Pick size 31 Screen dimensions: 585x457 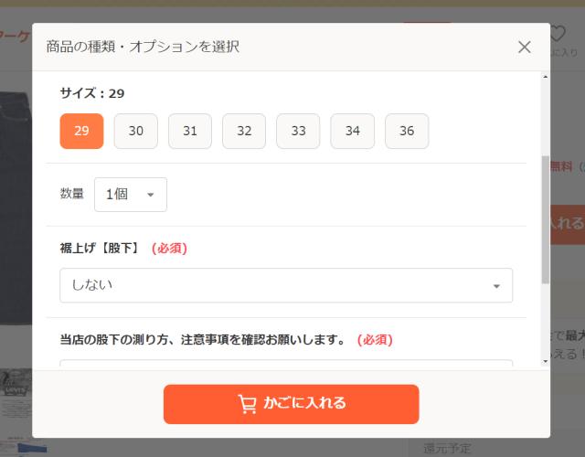(190, 131)
